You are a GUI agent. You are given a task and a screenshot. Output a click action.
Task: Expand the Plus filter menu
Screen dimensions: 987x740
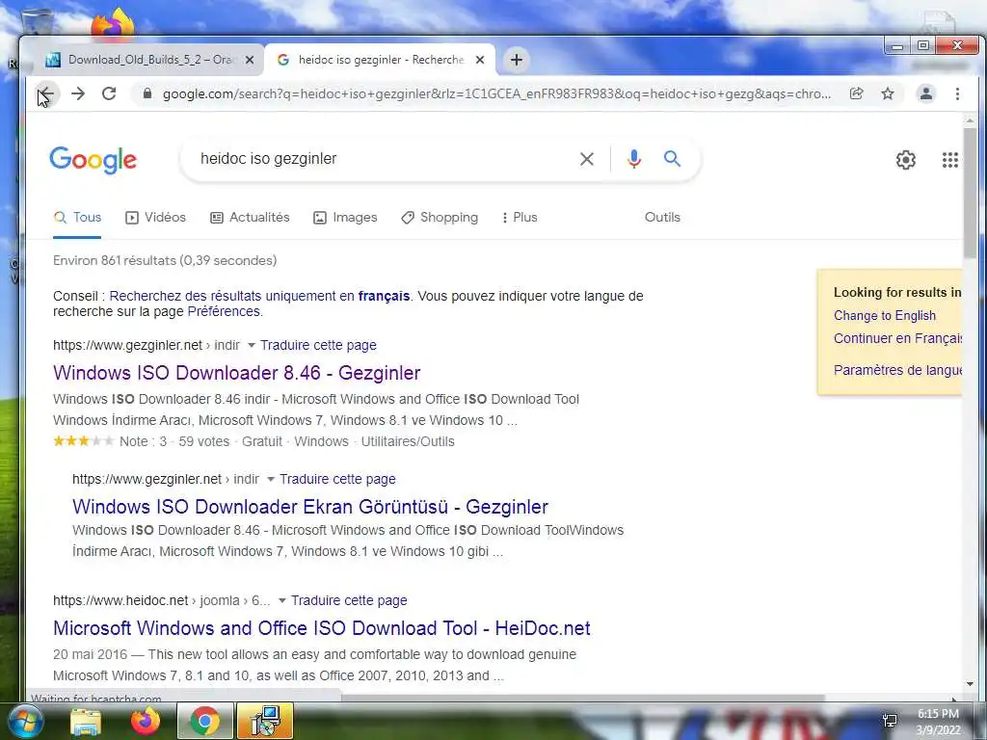pyautogui.click(x=520, y=218)
